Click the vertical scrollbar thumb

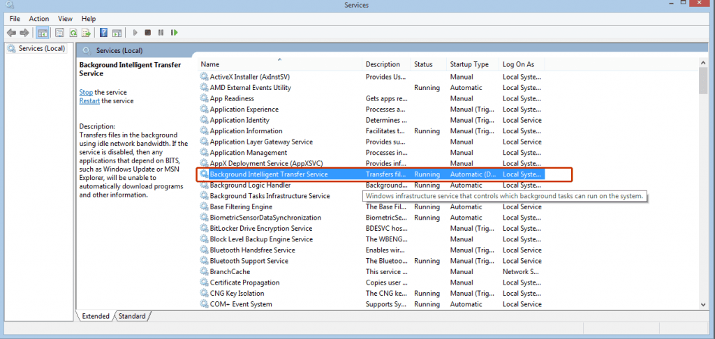(702, 81)
